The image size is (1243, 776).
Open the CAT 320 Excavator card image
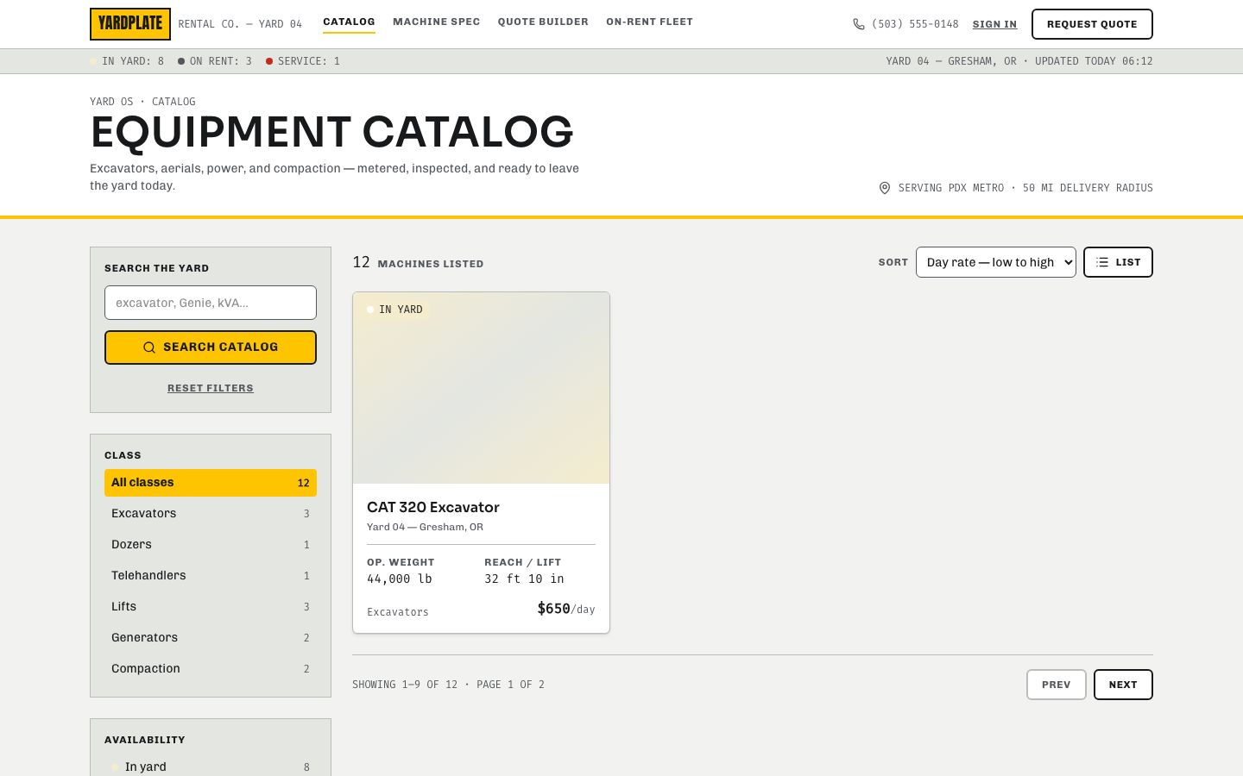tap(481, 388)
